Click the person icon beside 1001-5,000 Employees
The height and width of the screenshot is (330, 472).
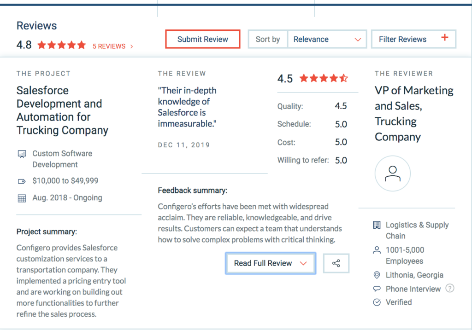coord(377,250)
